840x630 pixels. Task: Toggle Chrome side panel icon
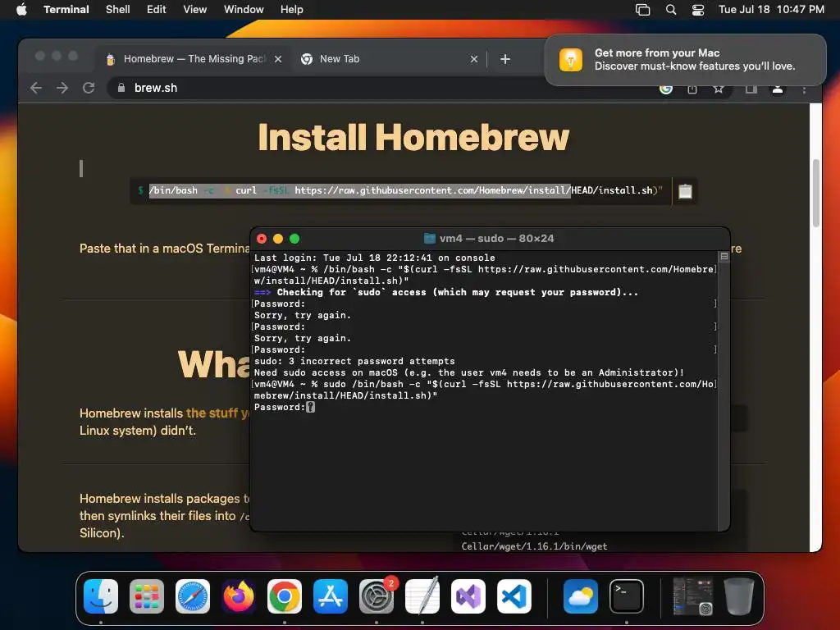tap(751, 89)
